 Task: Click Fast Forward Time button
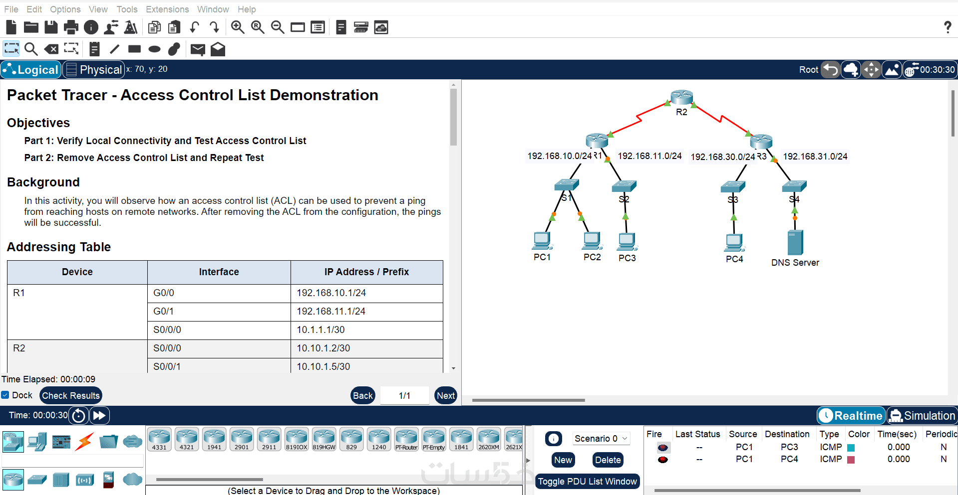click(x=99, y=415)
